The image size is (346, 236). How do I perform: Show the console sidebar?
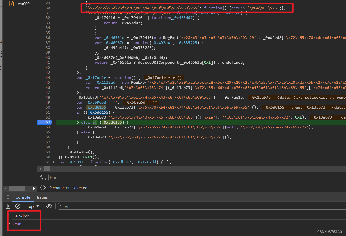[x=8, y=206]
